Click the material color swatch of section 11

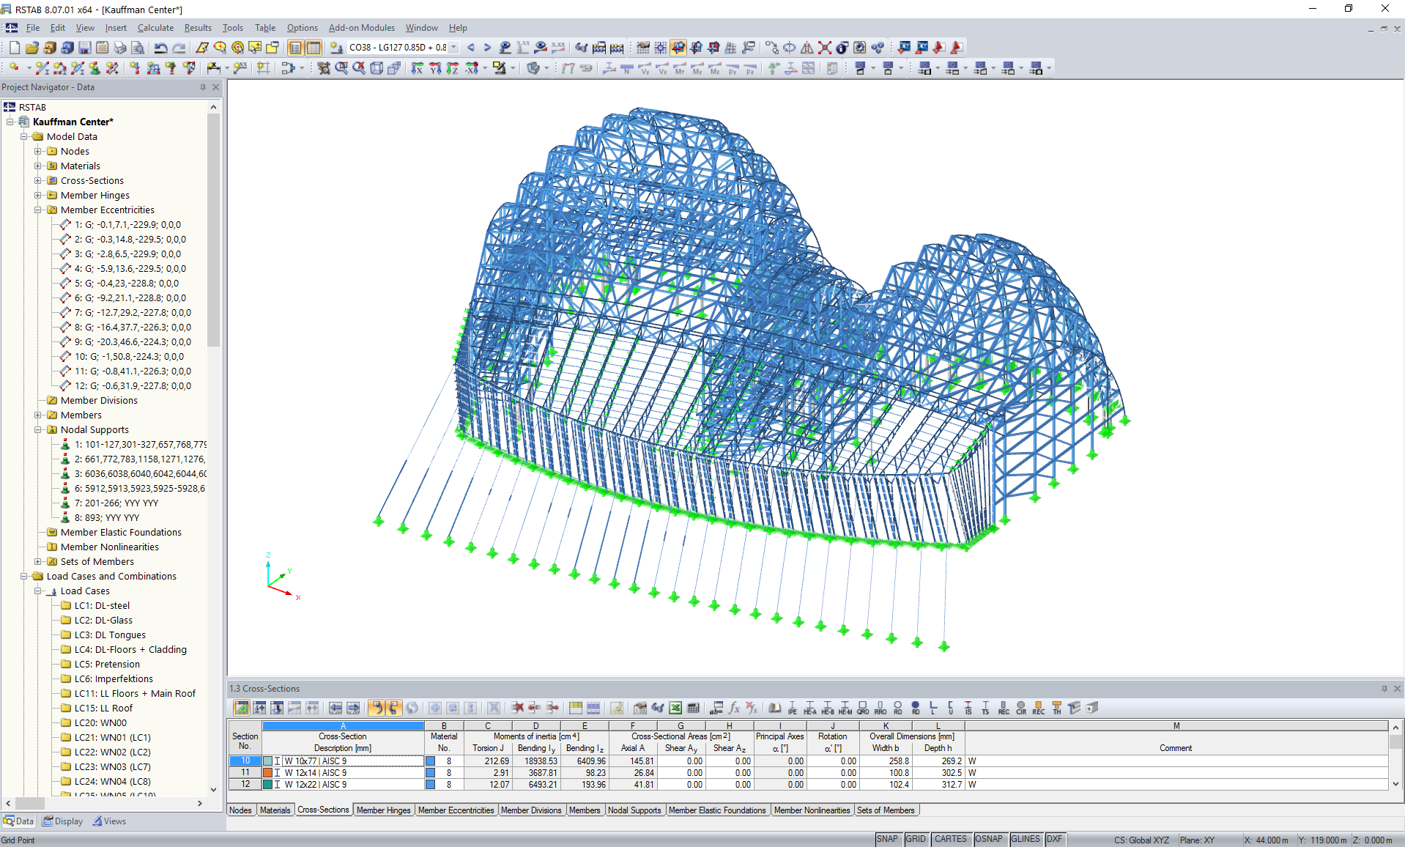(x=431, y=773)
